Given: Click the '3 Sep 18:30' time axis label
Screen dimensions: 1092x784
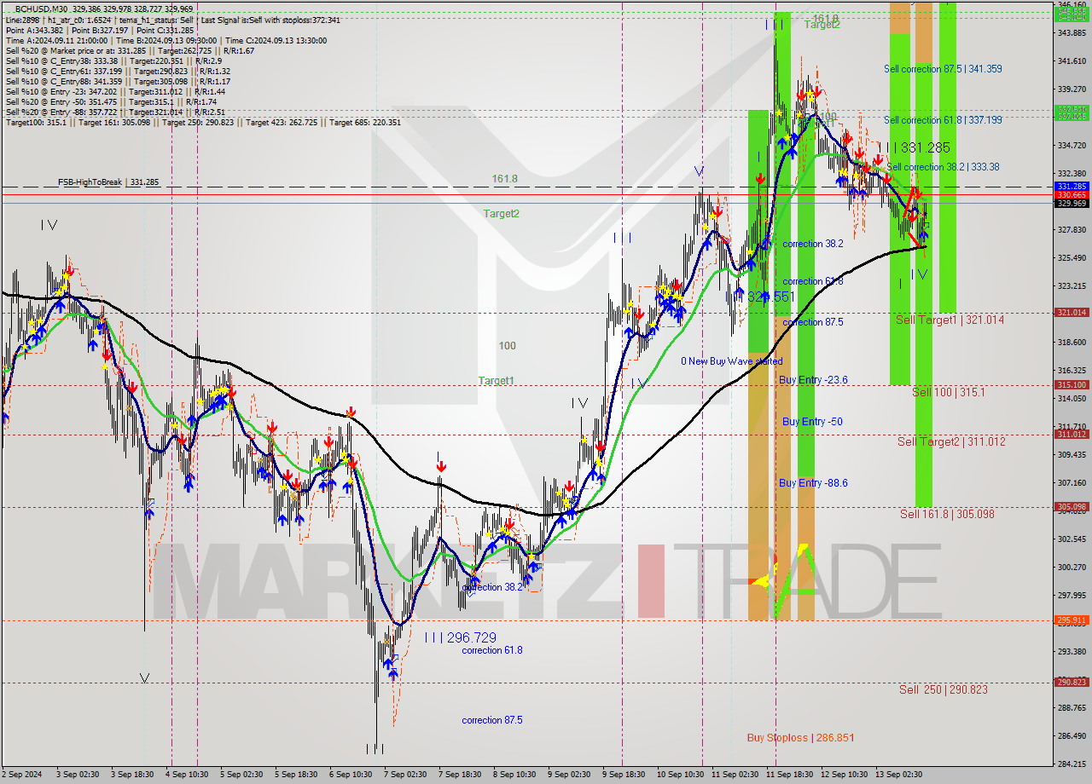Looking at the screenshot, I should (x=131, y=775).
